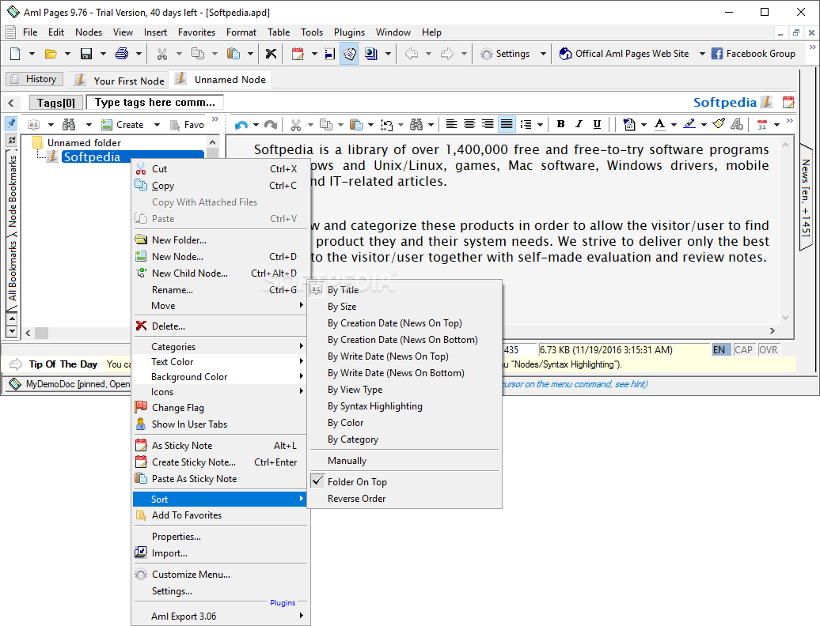Select Sort By Creation Date (News On Top)
Screen dimensions: 820x626
pos(404,323)
